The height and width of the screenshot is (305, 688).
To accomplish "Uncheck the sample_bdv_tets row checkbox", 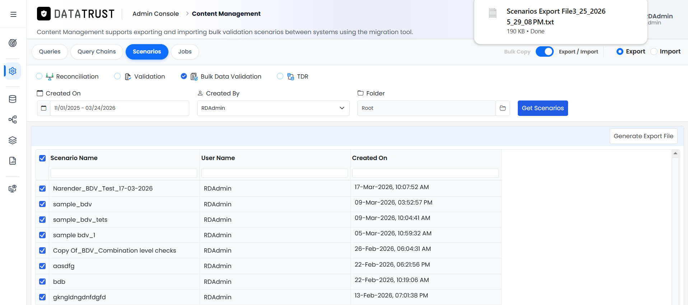I will (42, 220).
